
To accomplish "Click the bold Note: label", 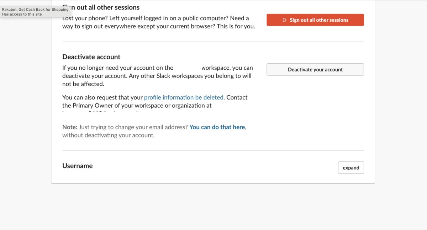I will (70, 127).
